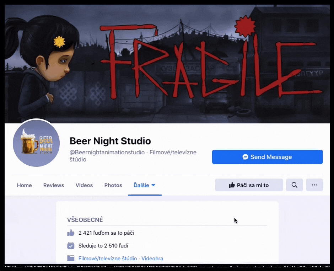Image resolution: width=334 pixels, height=271 pixels.
Task: Expand the Ďalšie dropdown menu
Action: tap(144, 185)
